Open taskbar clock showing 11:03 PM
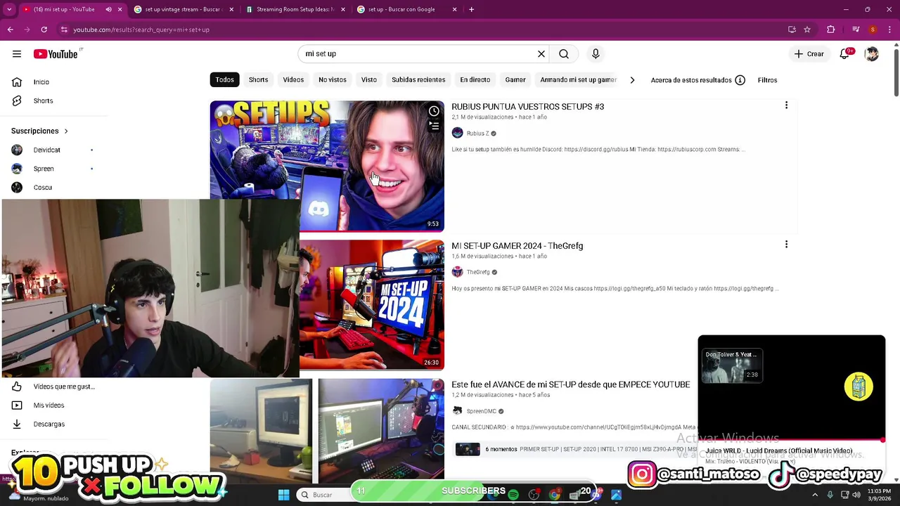 (879, 495)
